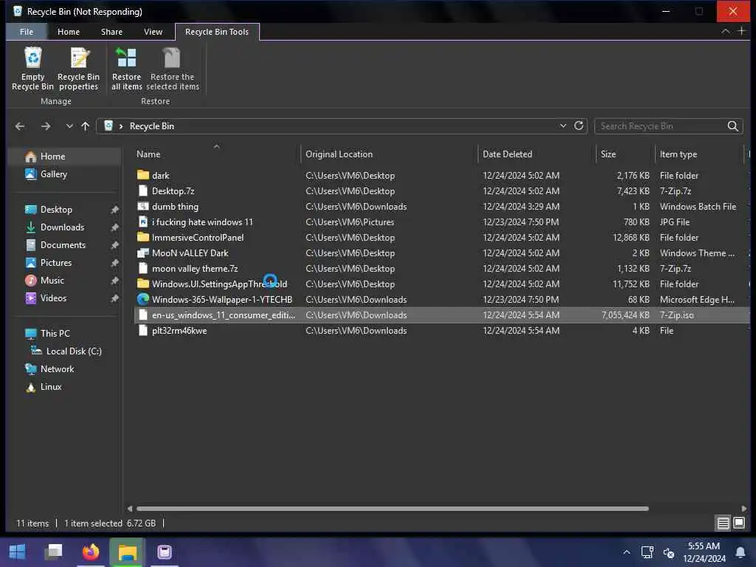Viewport: 756px width, 567px height.
Task: Open Task View on taskbar
Action: 53,552
